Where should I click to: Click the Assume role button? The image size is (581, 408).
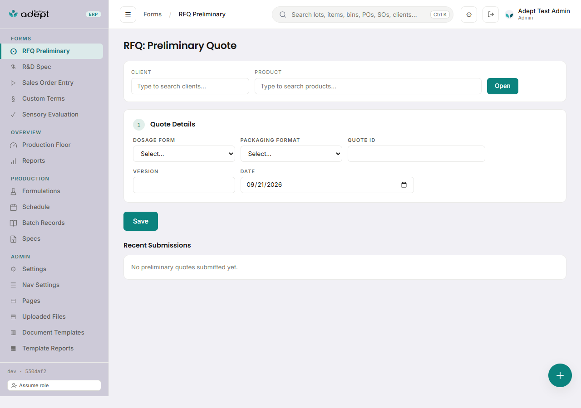(54, 385)
